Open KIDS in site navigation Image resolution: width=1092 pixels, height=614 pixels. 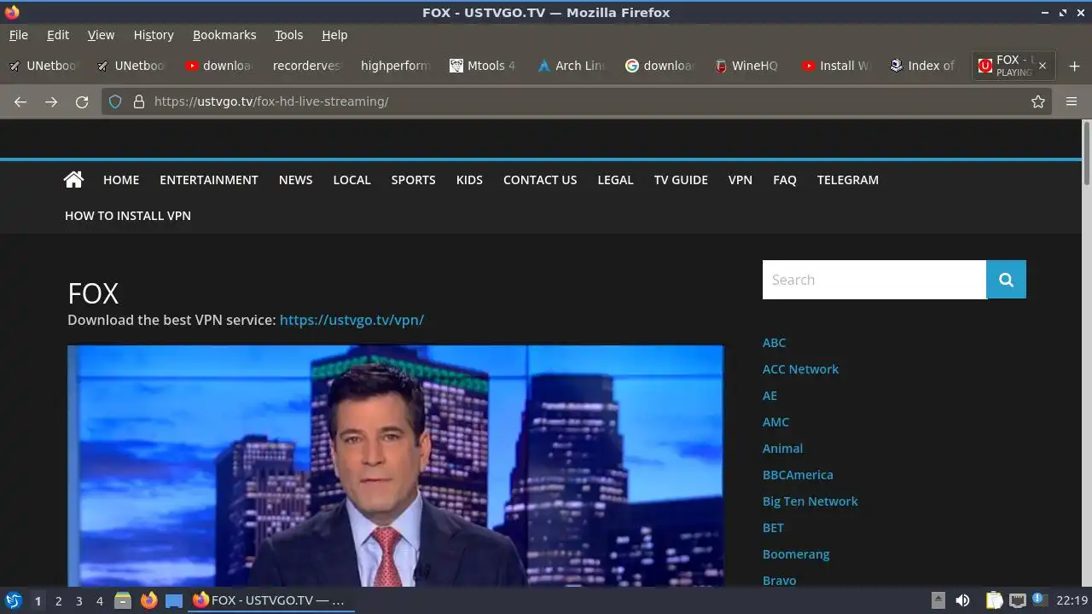point(469,180)
